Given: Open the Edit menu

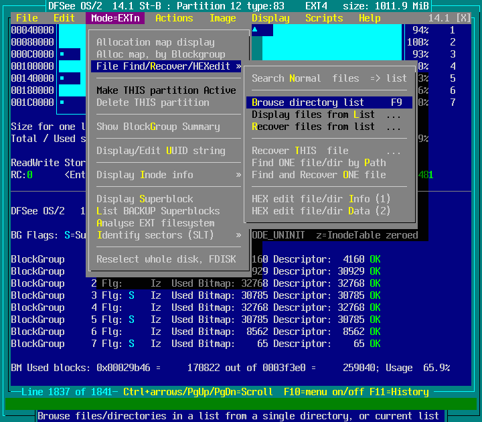Looking at the screenshot, I should pyautogui.click(x=64, y=18).
